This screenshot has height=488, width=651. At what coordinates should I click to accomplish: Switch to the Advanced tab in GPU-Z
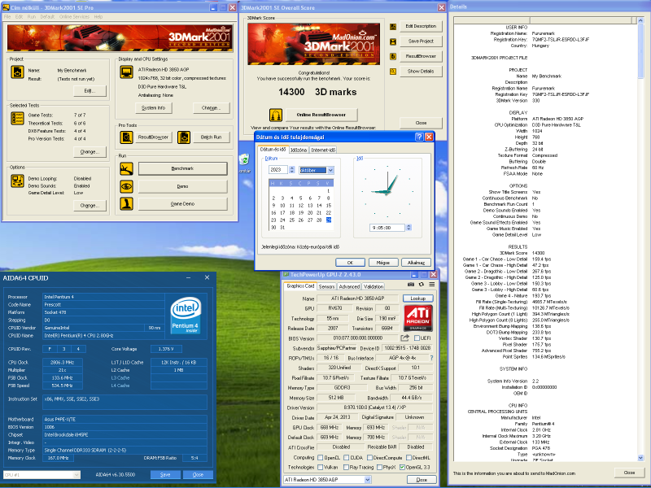(x=349, y=287)
